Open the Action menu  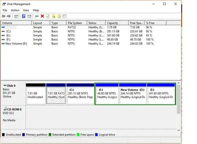click(x=15, y=10)
